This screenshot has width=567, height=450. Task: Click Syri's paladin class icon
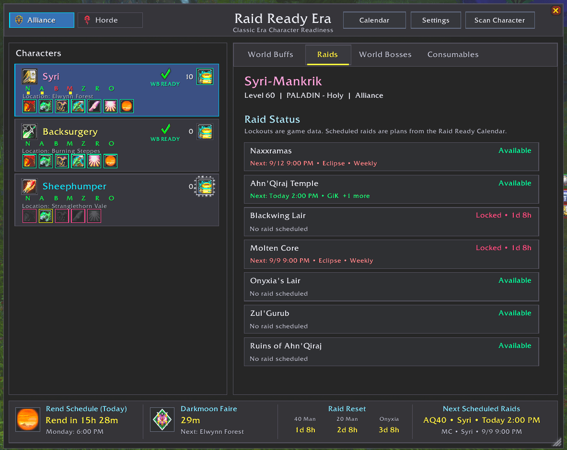[29, 77]
